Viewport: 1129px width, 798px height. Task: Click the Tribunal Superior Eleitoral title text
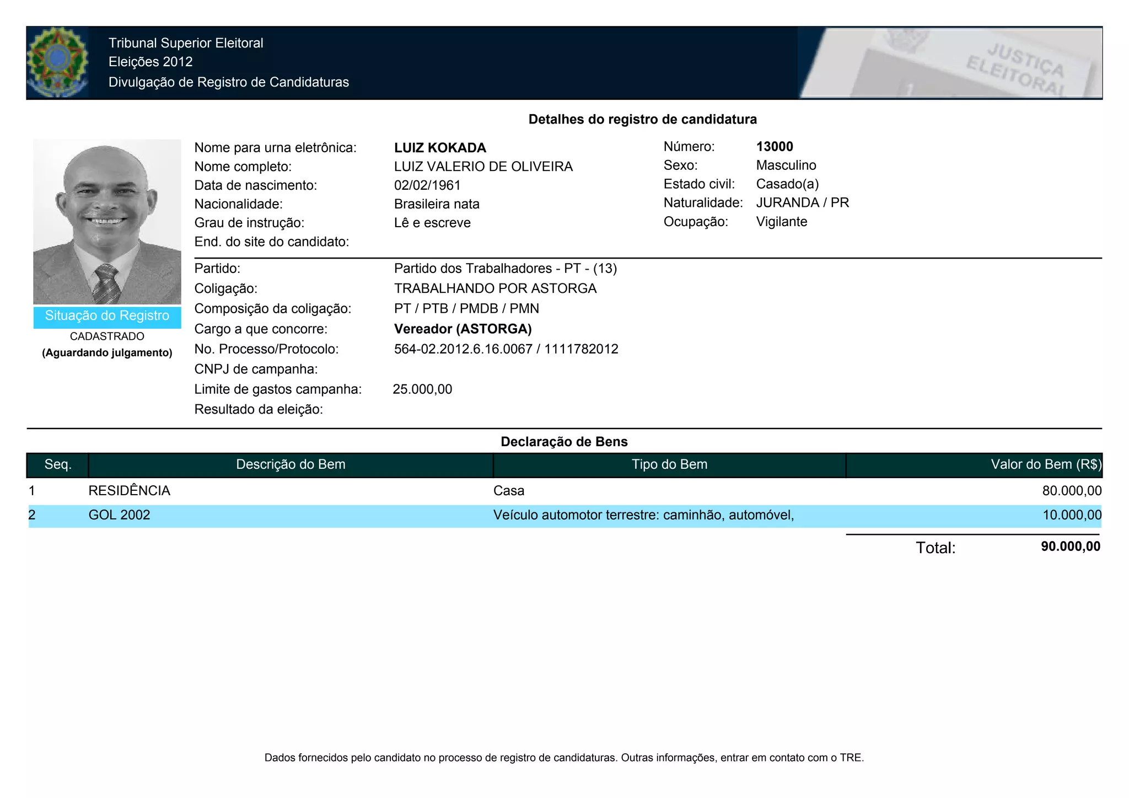[x=186, y=43]
